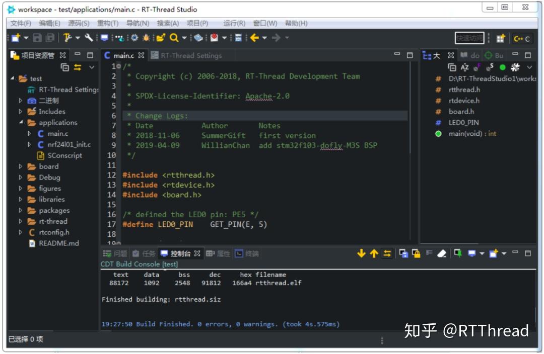Open the 帮助(H) menu

click(296, 23)
